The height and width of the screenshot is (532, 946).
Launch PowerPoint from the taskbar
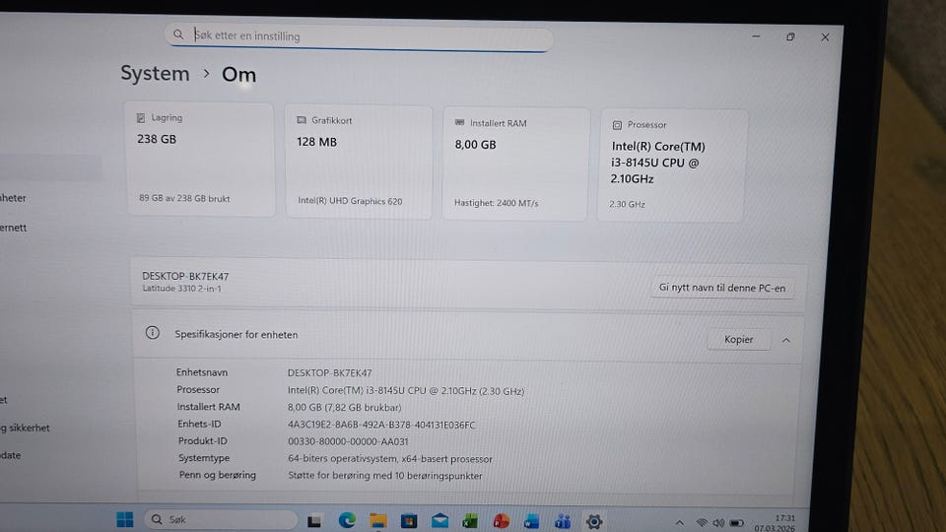coord(501,522)
